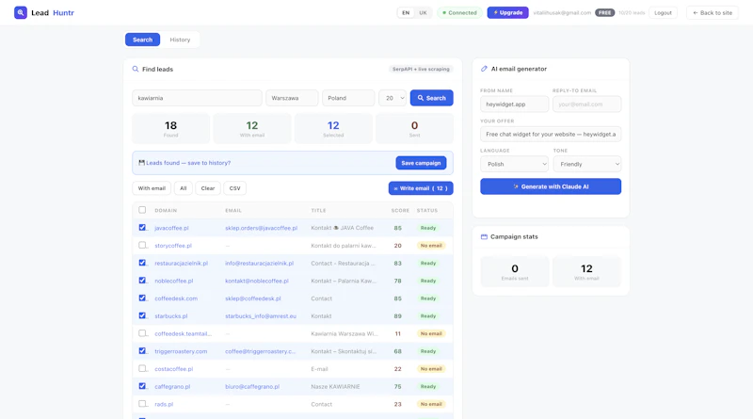Image resolution: width=753 pixels, height=419 pixels.
Task: Open the costacoffee.pl domain link
Action: (174, 369)
